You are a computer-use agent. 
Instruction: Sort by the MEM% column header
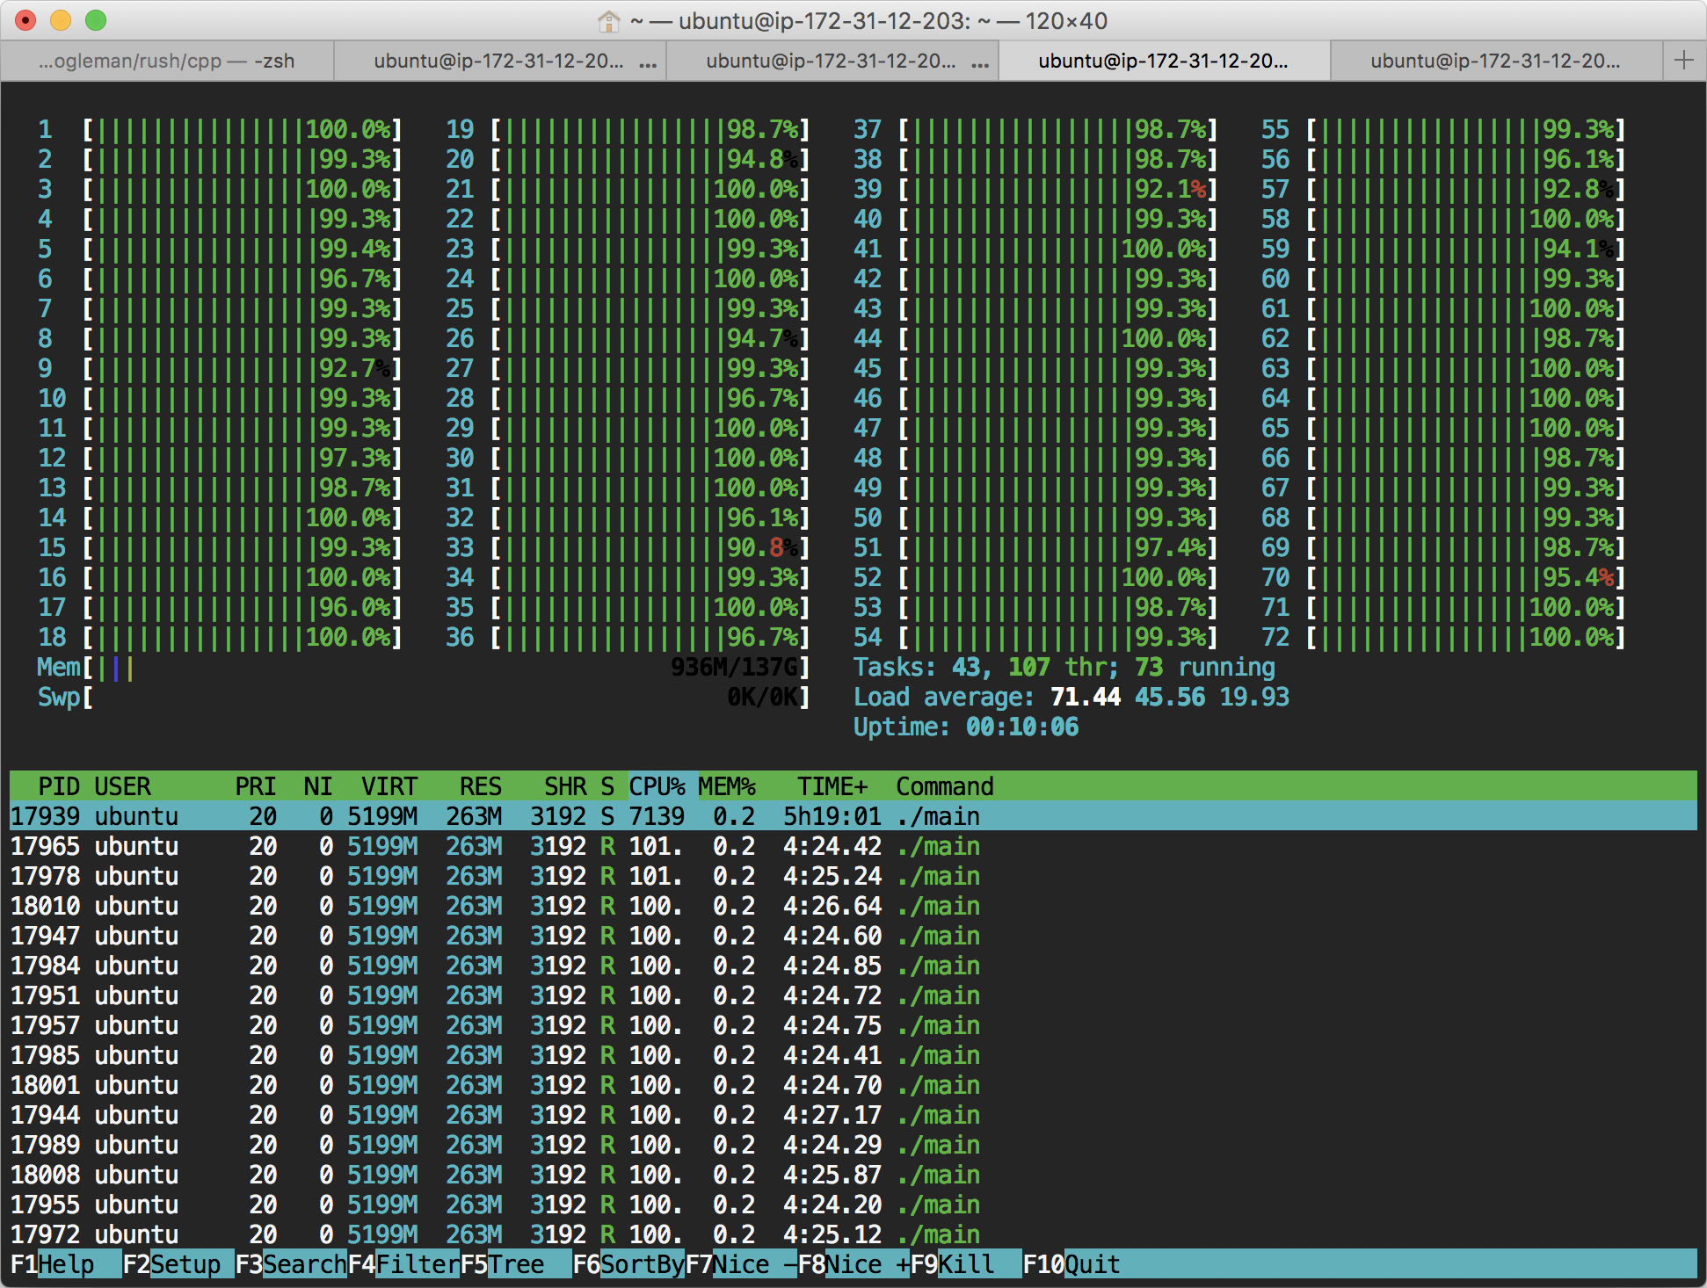click(x=727, y=786)
